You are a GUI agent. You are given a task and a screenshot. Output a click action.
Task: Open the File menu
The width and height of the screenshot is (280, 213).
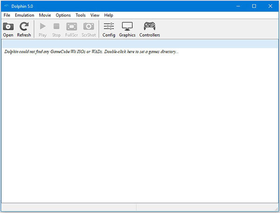7,15
